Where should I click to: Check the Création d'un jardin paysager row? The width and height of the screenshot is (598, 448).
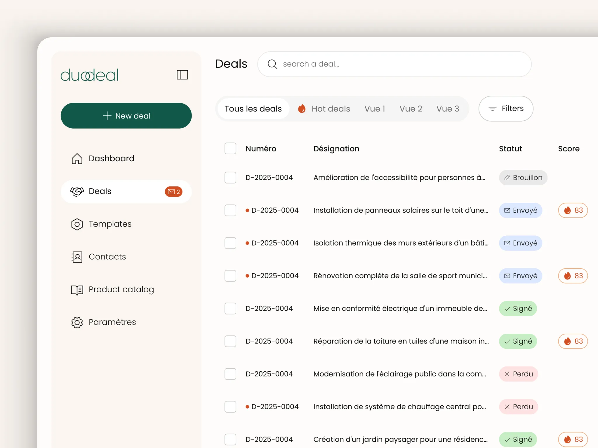(x=230, y=439)
